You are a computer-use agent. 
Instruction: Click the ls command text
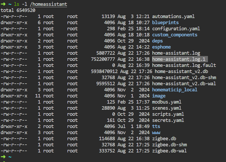pos(16,4)
